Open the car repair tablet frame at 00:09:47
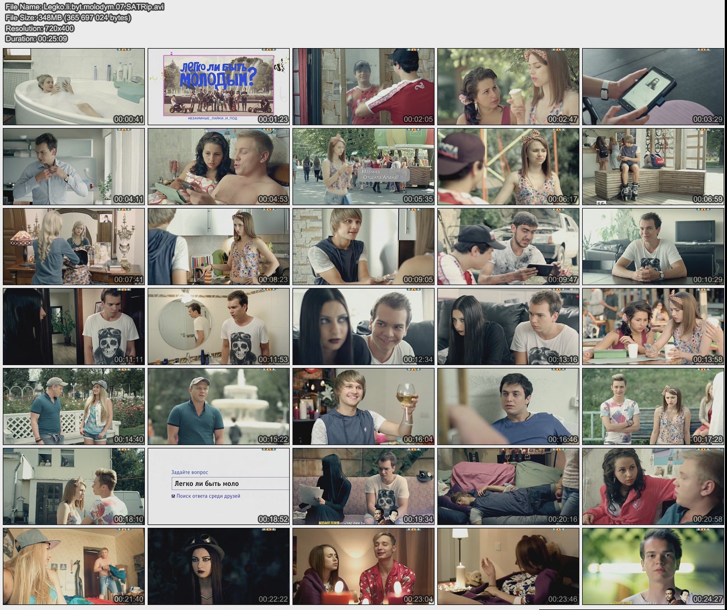Image resolution: width=727 pixels, height=610 pixels. (508, 247)
